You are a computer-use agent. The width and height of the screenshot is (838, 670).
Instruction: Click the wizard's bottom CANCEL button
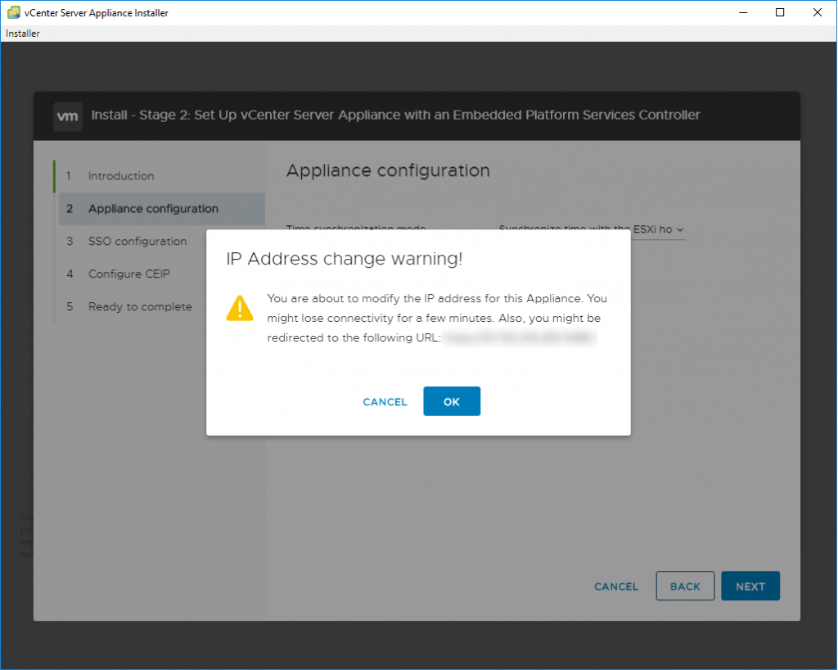(616, 586)
